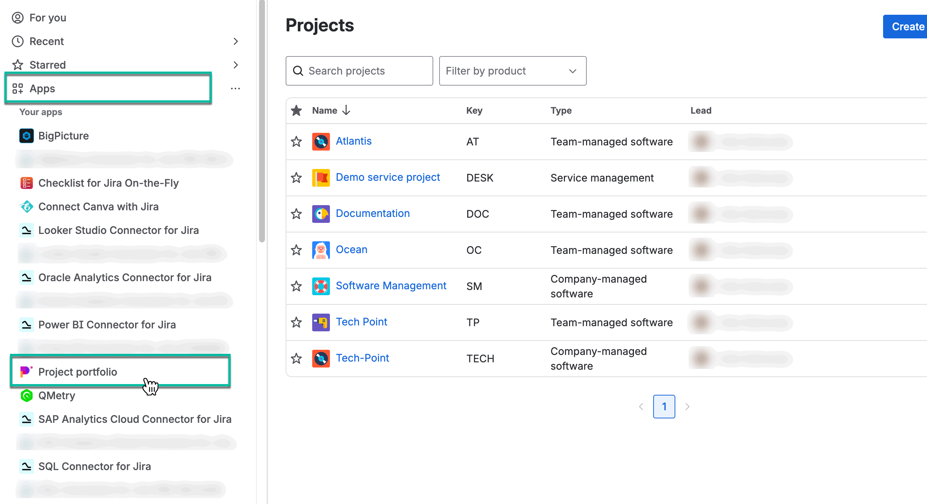Screen dimensions: 927x504
Task: Star the Software Management project
Action: click(296, 286)
